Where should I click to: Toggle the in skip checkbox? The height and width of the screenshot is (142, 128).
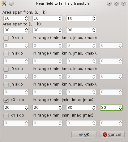tap(6, 53)
